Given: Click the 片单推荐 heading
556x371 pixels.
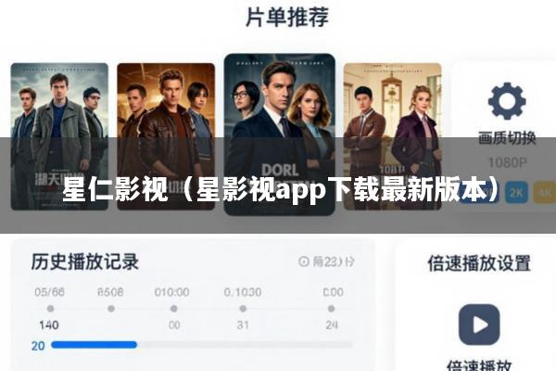Looking at the screenshot, I should point(287,17).
